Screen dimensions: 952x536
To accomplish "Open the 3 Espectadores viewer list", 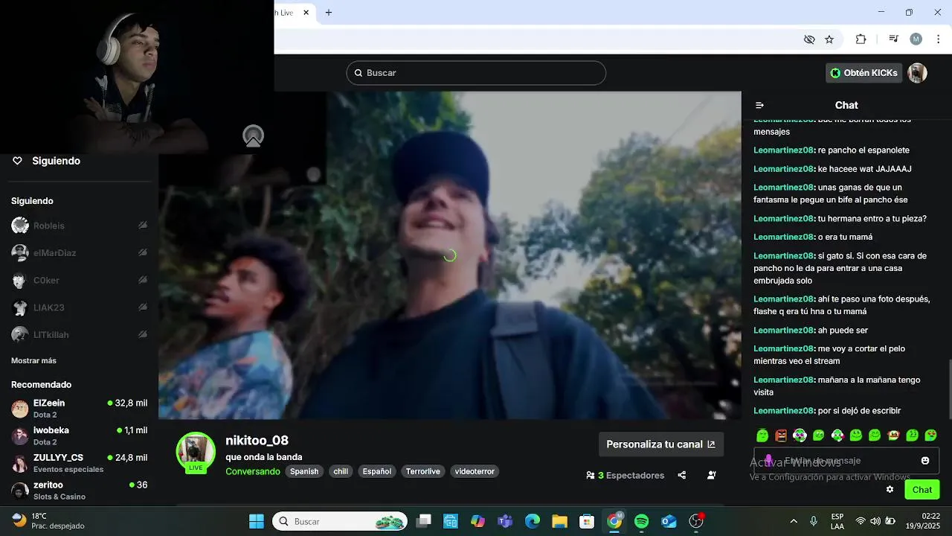I will pyautogui.click(x=625, y=475).
